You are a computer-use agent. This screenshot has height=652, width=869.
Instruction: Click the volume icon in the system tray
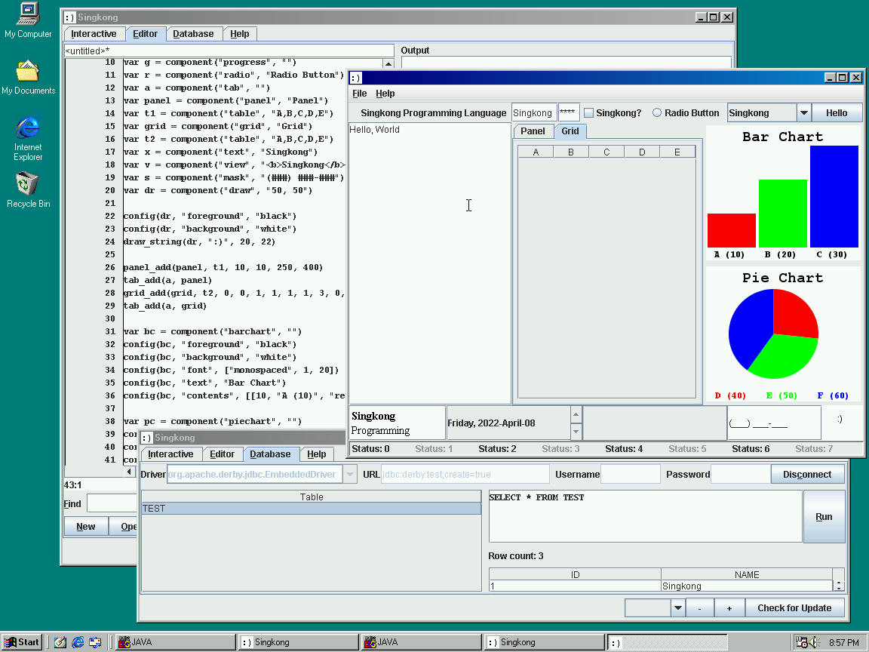814,642
